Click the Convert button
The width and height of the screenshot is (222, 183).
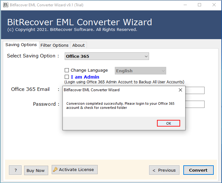tap(198, 170)
